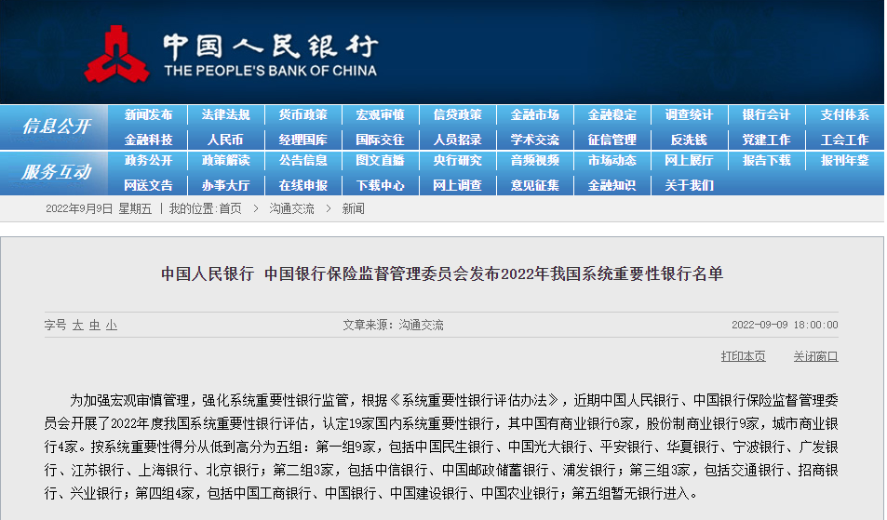The height and width of the screenshot is (520, 887).
Task: Go to 支付体系 section
Action: [844, 114]
